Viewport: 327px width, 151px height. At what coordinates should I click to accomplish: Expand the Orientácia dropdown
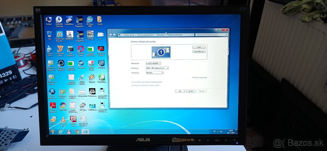[155, 73]
